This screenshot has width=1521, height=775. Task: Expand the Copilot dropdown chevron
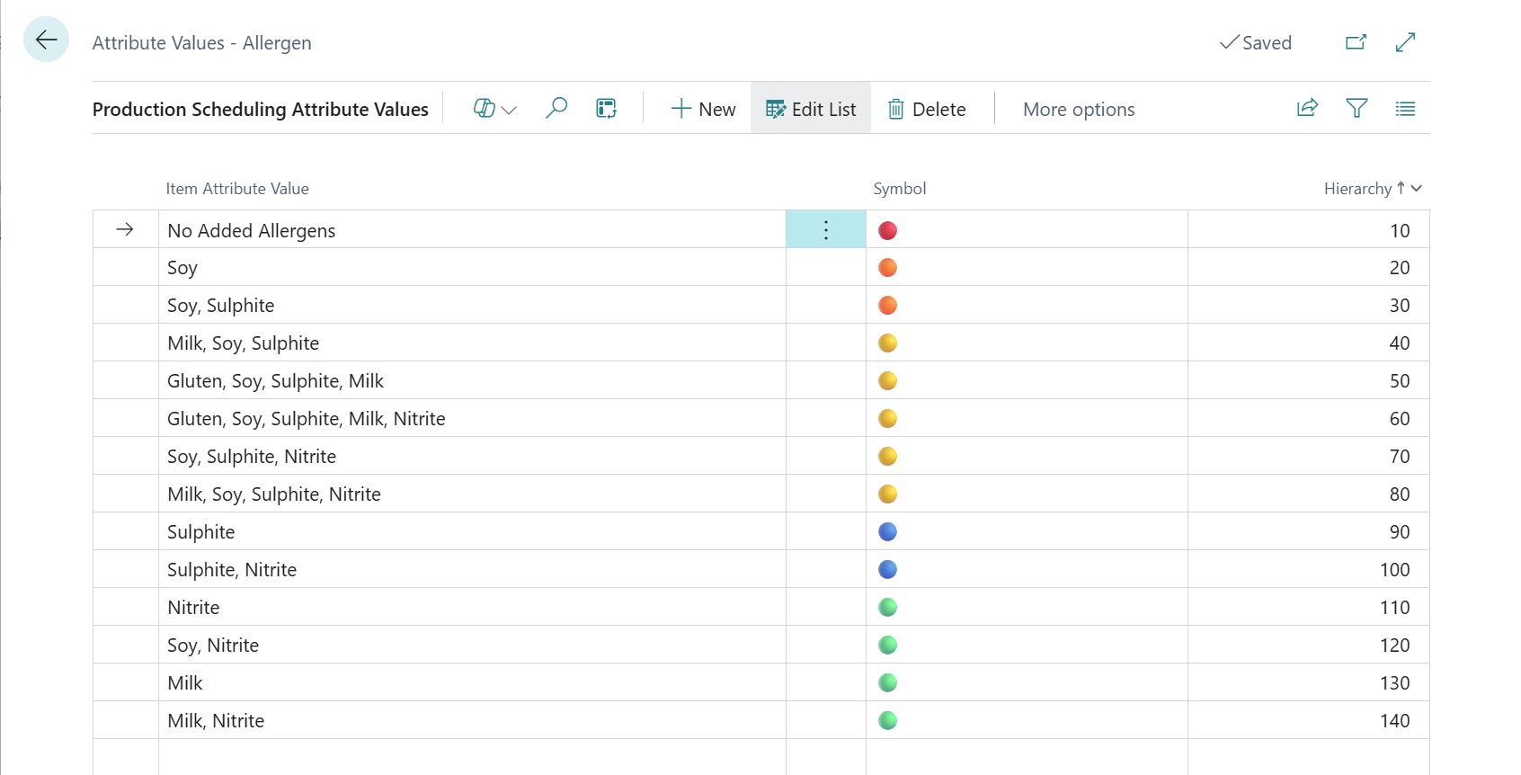tap(509, 110)
